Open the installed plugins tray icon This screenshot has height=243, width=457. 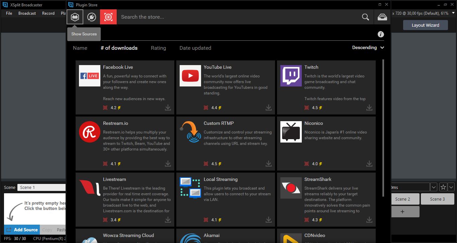click(x=382, y=17)
